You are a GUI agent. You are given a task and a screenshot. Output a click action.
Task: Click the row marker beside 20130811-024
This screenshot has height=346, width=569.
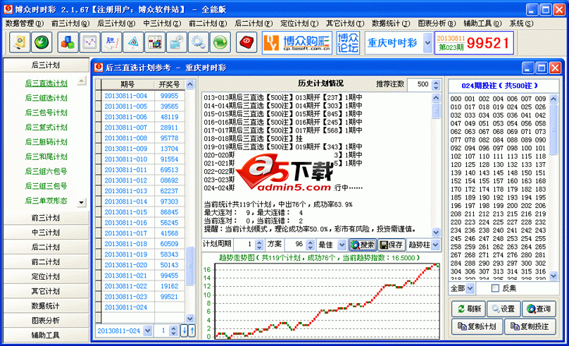pos(99,307)
